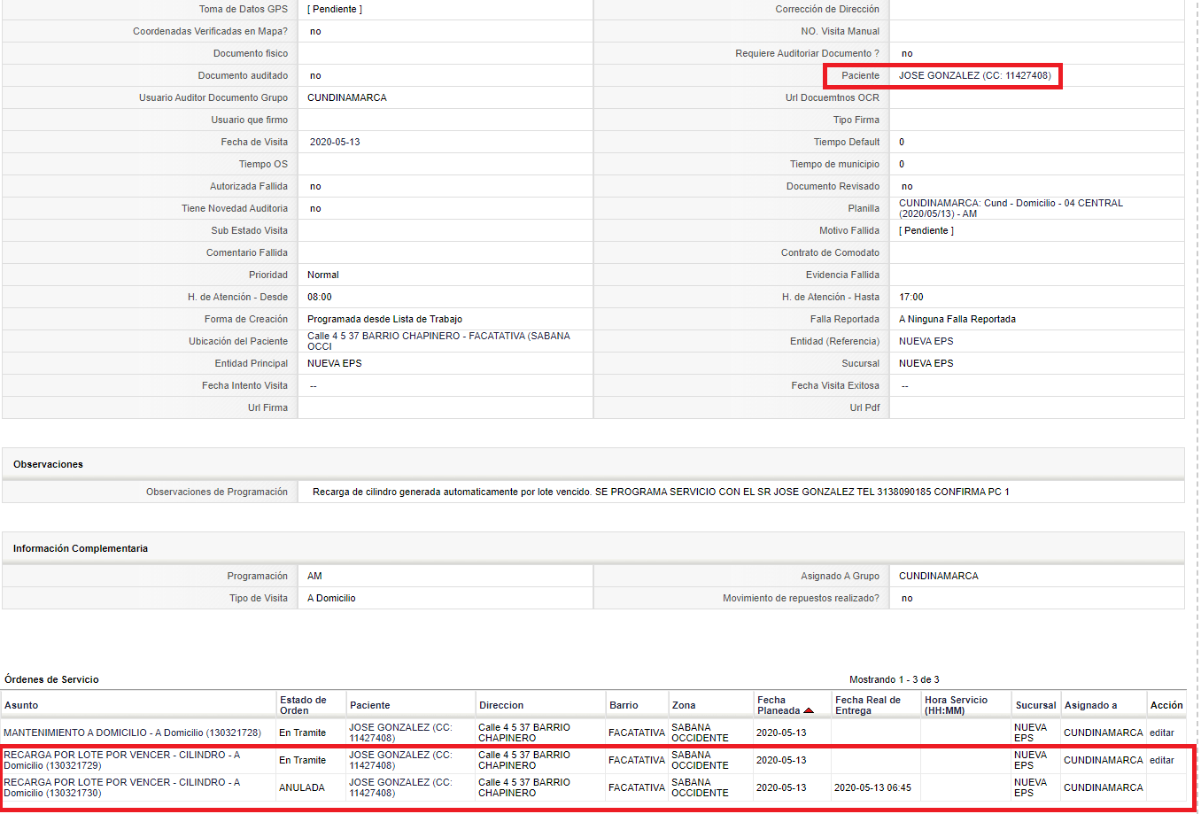Viewport: 1201px width, 814px height.
Task: Sort by Estado de Orden column header
Action: 303,705
